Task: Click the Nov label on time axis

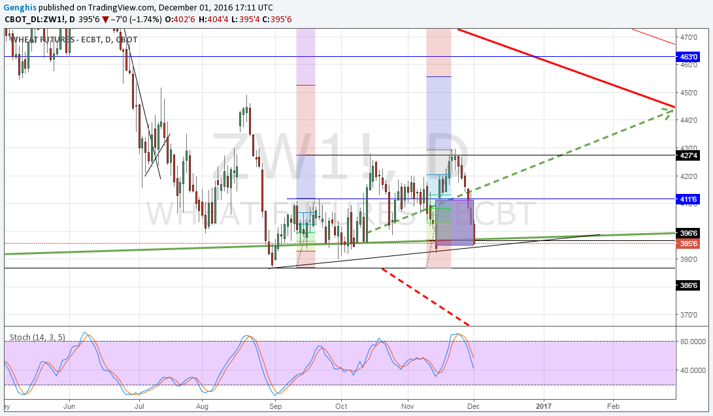Action: (408, 406)
